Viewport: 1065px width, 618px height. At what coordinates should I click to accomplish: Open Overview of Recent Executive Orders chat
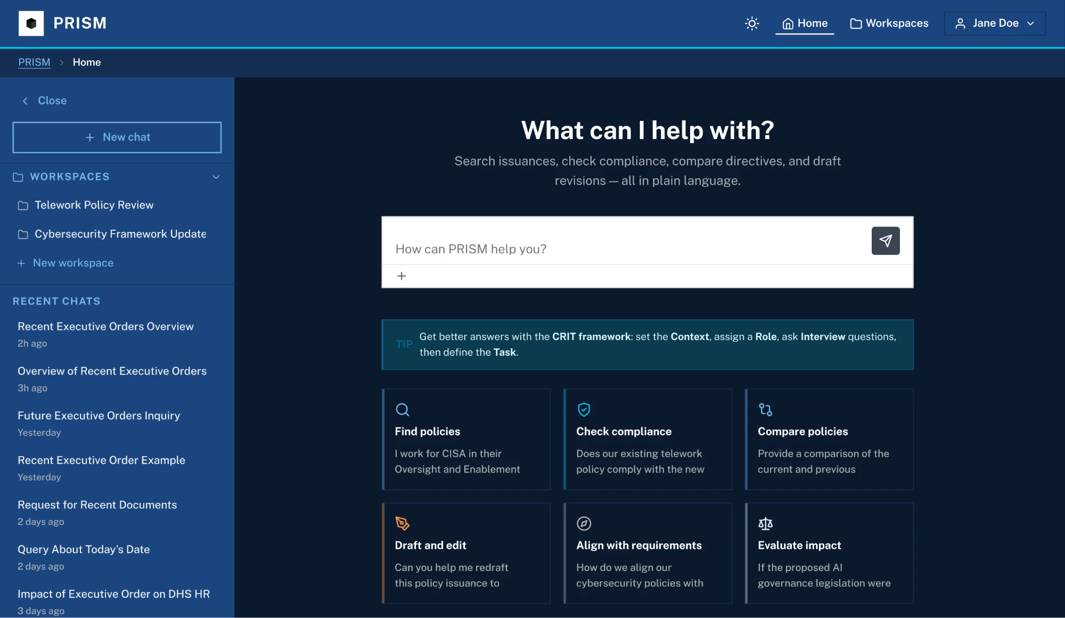pyautogui.click(x=117, y=379)
